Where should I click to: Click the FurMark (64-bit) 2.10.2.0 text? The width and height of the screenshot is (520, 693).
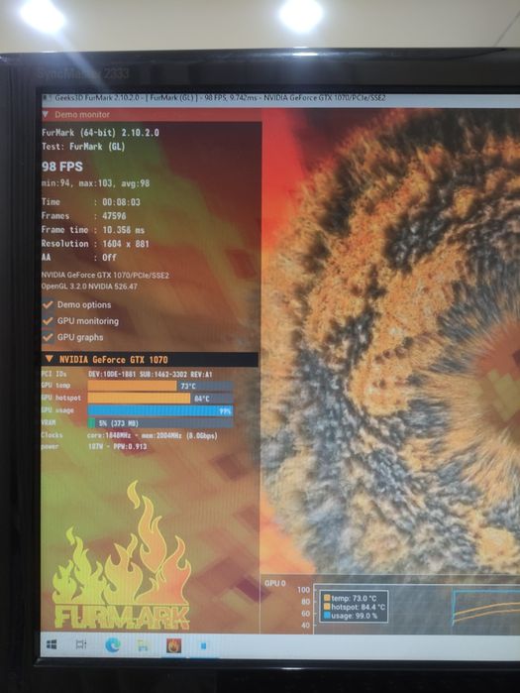click(x=101, y=132)
